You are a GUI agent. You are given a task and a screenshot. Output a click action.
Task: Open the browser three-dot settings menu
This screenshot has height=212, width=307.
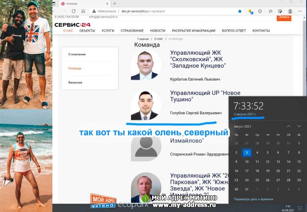(x=300, y=12)
